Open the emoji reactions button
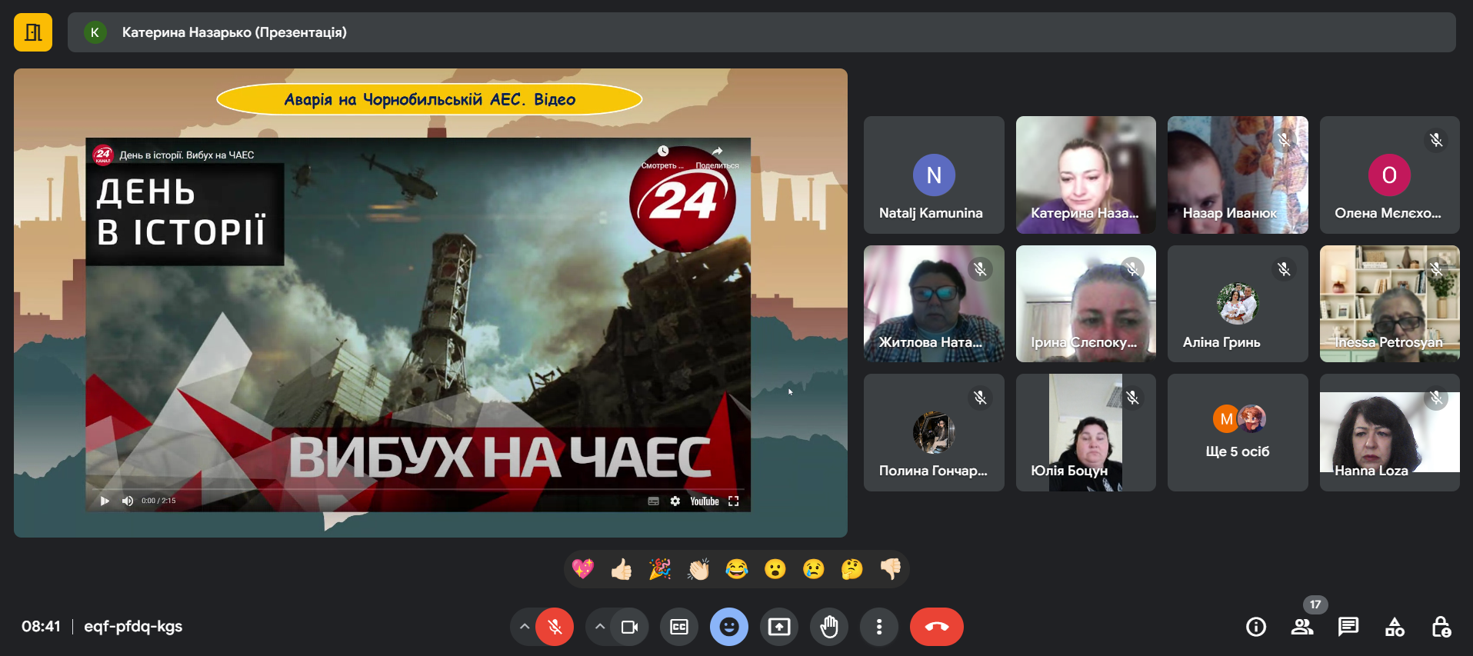The image size is (1473, 656). [728, 627]
